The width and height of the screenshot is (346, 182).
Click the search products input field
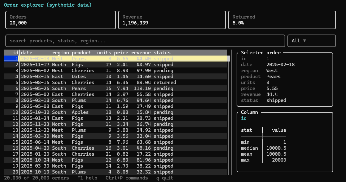[x=145, y=41]
